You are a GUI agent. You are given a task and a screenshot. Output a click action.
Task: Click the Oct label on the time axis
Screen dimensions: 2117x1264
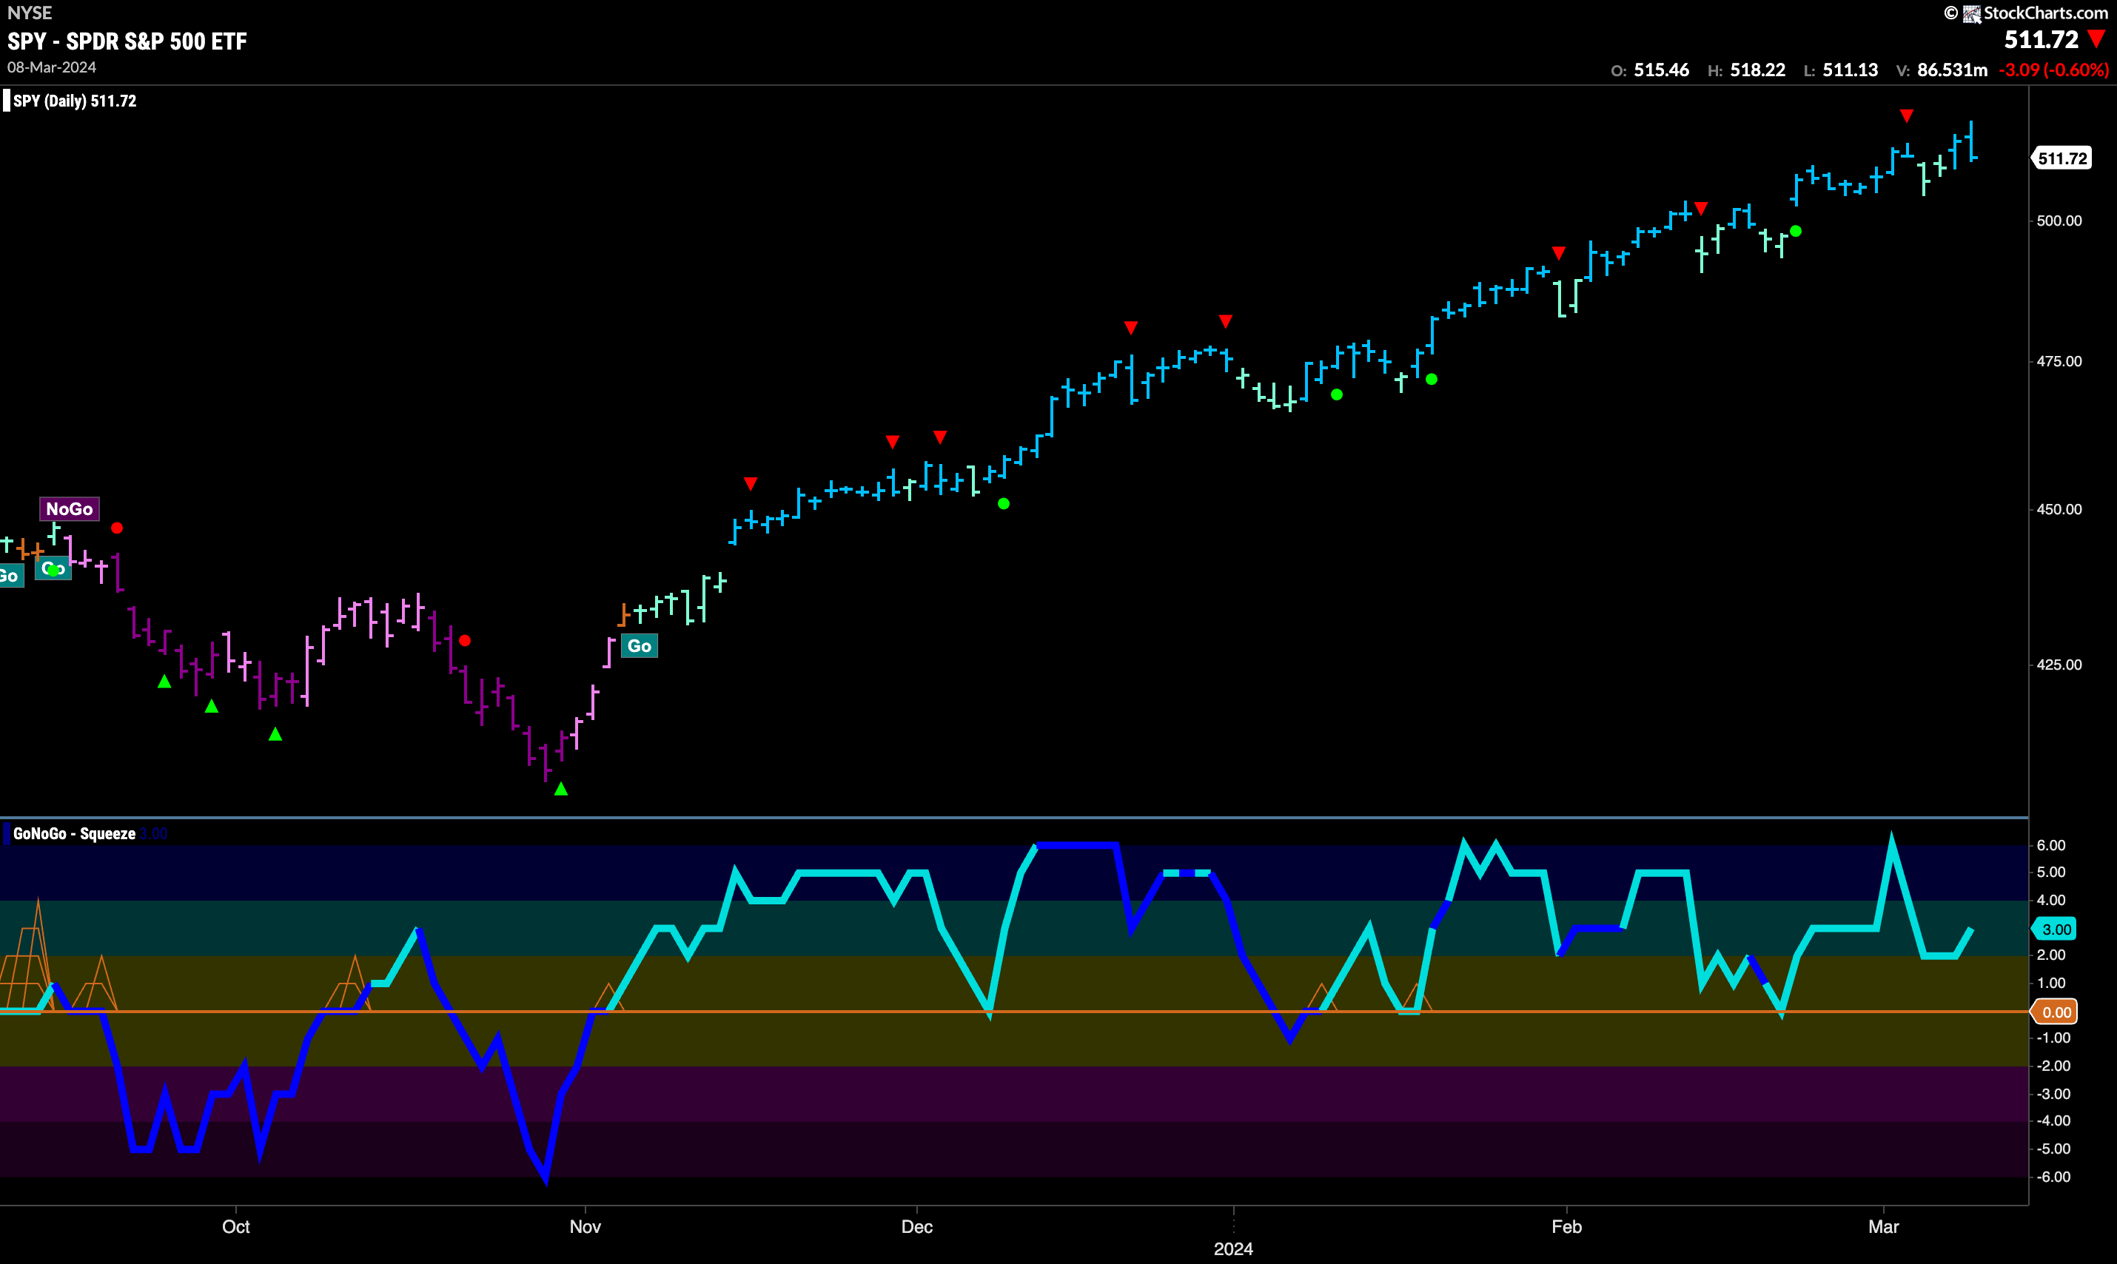tap(236, 1226)
